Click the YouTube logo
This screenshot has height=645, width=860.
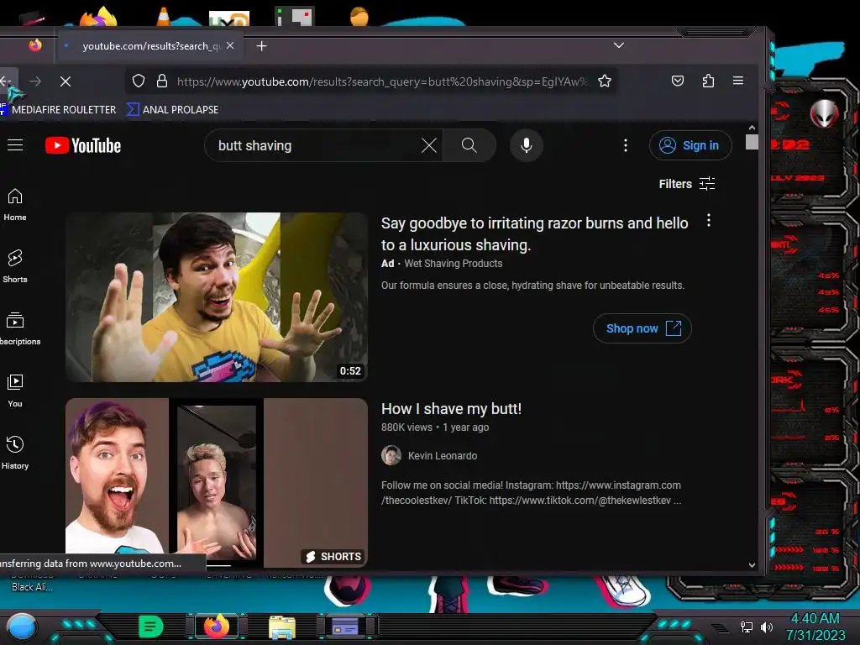[83, 145]
